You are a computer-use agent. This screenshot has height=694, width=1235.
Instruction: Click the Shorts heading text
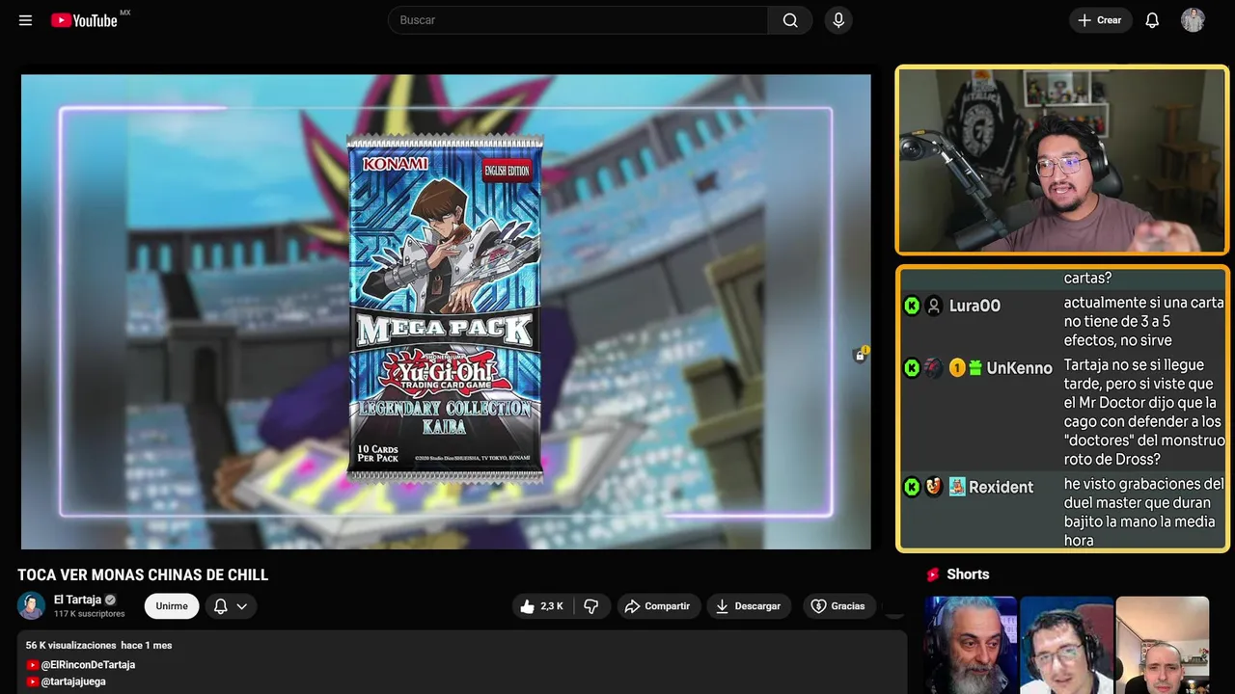(968, 574)
